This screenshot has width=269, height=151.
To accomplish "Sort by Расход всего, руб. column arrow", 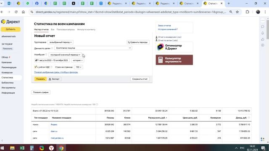I will coord(166,118).
